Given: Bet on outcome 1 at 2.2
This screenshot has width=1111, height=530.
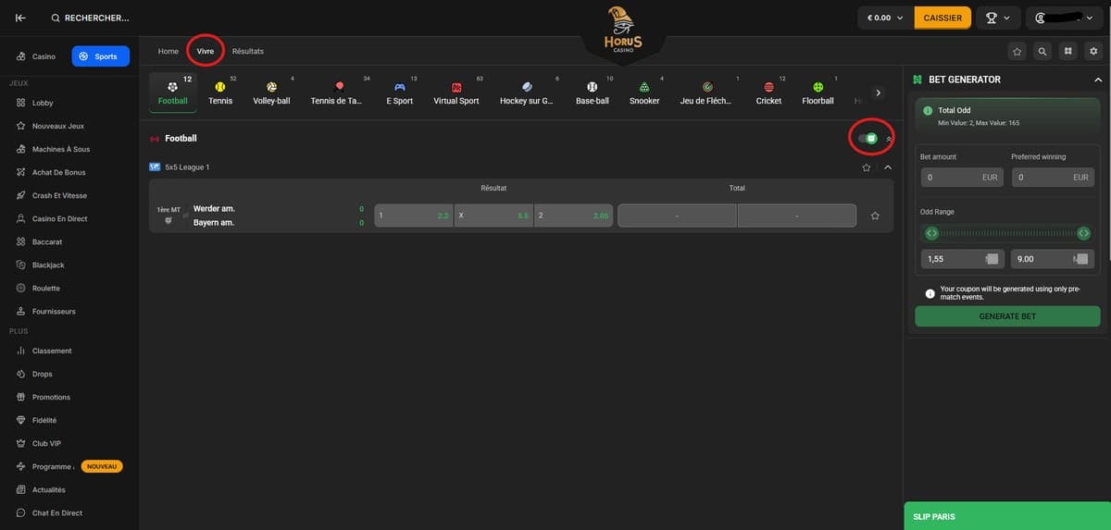Looking at the screenshot, I should 414,216.
